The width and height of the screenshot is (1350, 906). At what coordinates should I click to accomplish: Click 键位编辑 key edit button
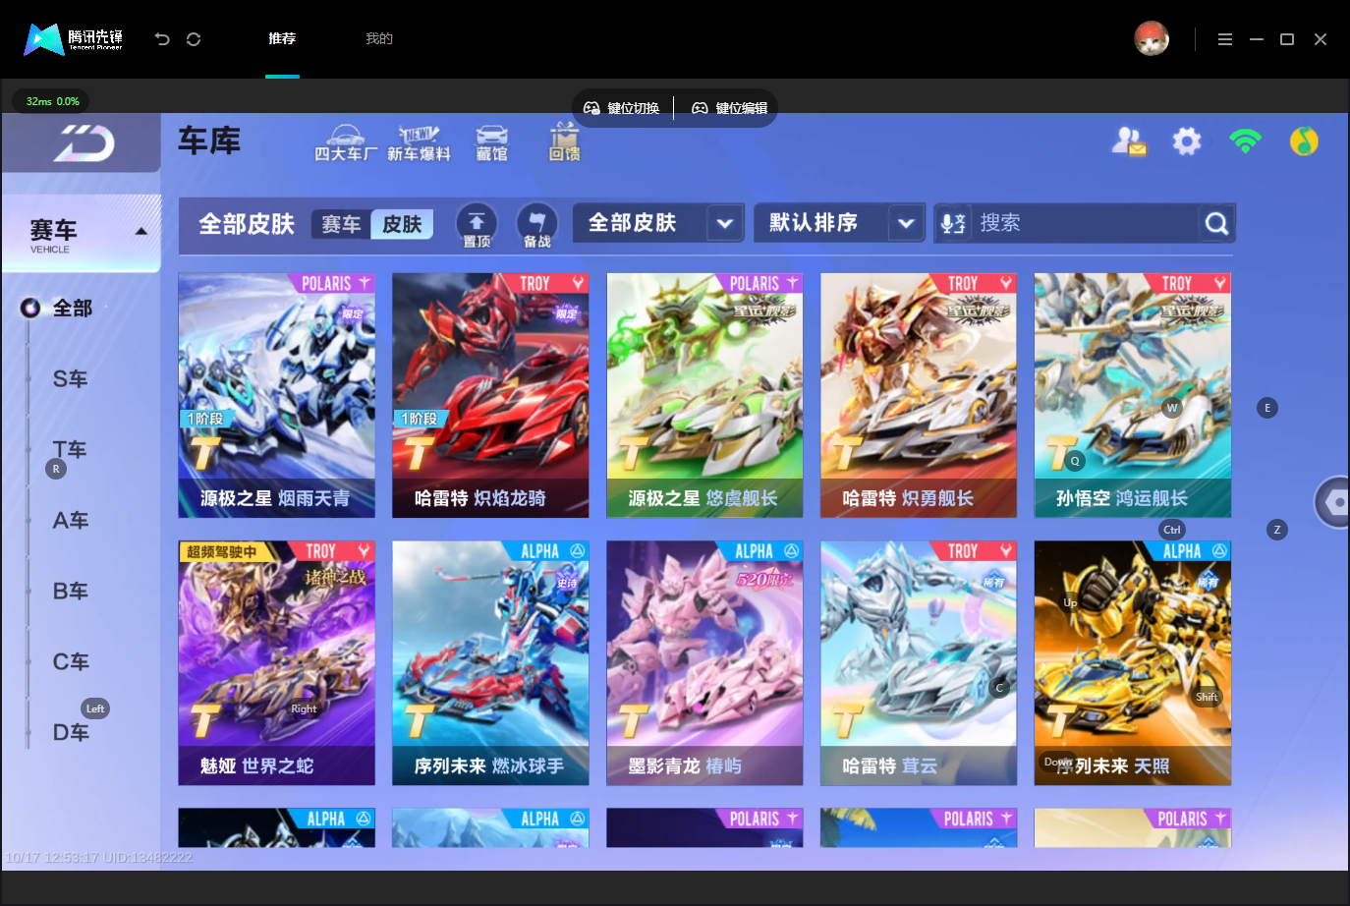pos(730,108)
